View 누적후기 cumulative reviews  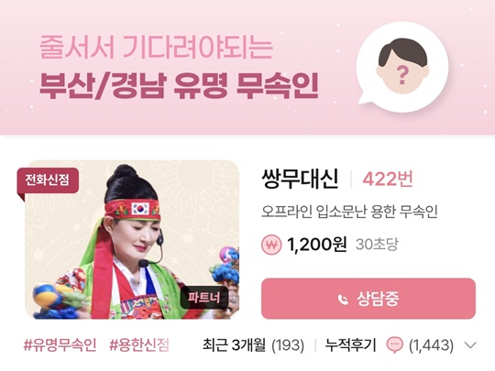coord(351,344)
